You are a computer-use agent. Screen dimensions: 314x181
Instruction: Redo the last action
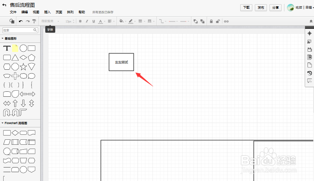click(x=28, y=21)
